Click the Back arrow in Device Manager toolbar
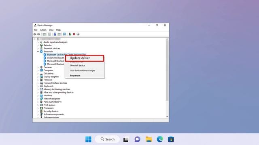The image size is (259, 145). point(35,34)
